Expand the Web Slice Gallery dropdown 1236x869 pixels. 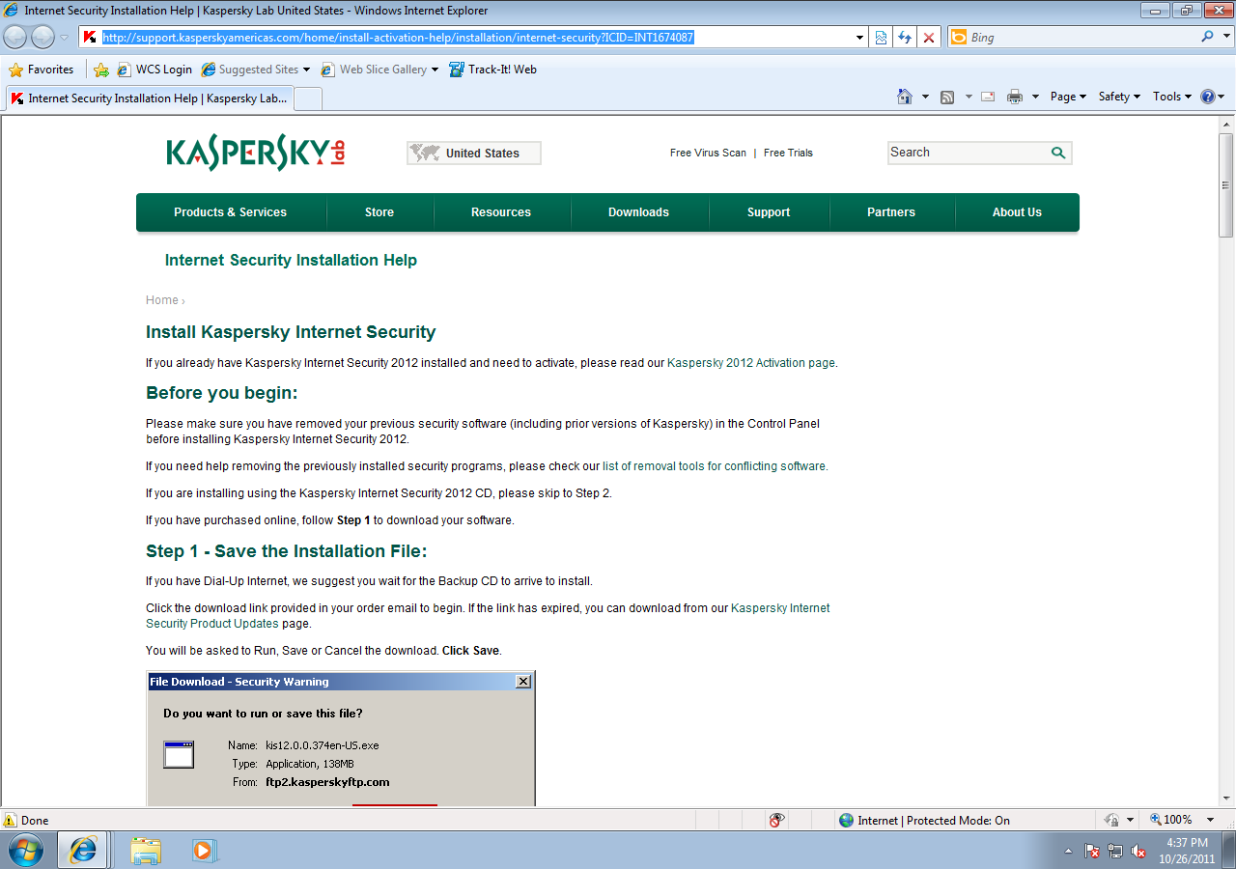click(x=435, y=70)
